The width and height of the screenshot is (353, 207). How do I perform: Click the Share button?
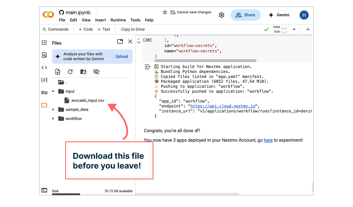(245, 15)
